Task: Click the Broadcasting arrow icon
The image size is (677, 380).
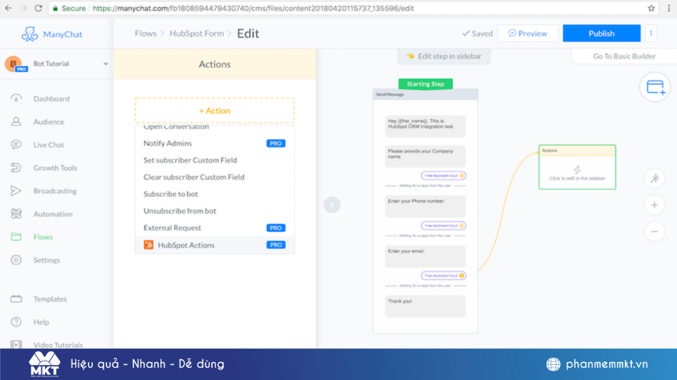Action: [x=16, y=191]
